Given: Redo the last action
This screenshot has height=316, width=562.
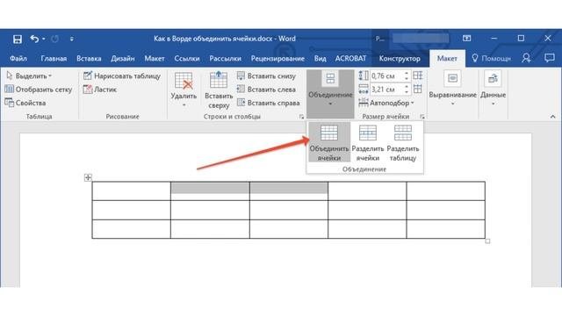Looking at the screenshot, I should (x=54, y=39).
